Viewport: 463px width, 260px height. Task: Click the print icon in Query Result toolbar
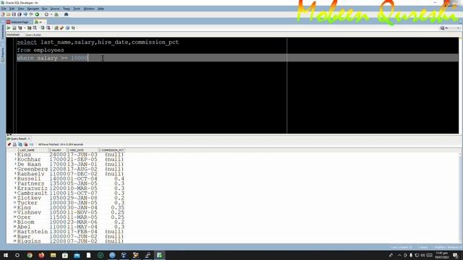tap(14, 144)
